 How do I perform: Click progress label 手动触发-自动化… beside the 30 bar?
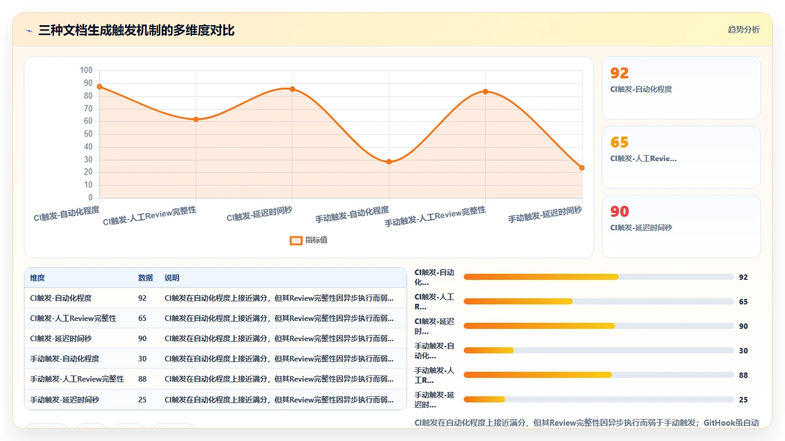(x=434, y=351)
